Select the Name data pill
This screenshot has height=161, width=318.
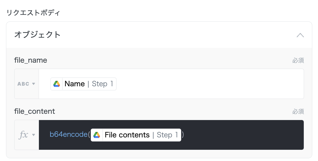pos(75,84)
